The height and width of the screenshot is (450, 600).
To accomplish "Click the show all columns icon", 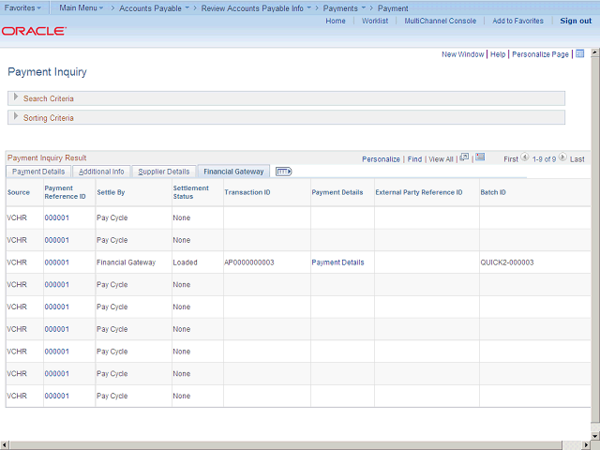I will click(284, 172).
